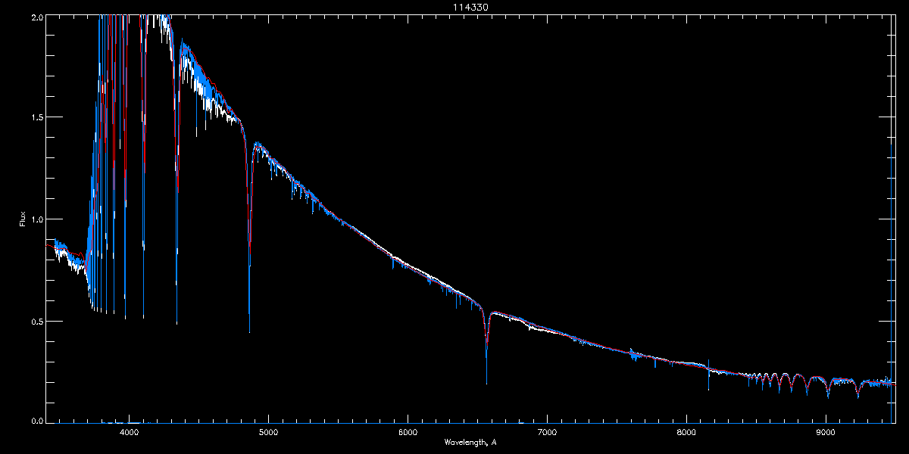Click the 6000 wavelength tick label
This screenshot has height=454, width=909.
(408, 433)
